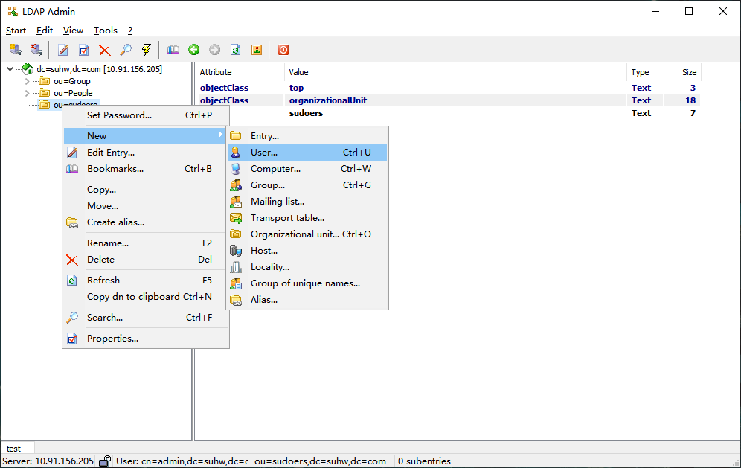Create new Transport table from submenu

(x=307, y=218)
